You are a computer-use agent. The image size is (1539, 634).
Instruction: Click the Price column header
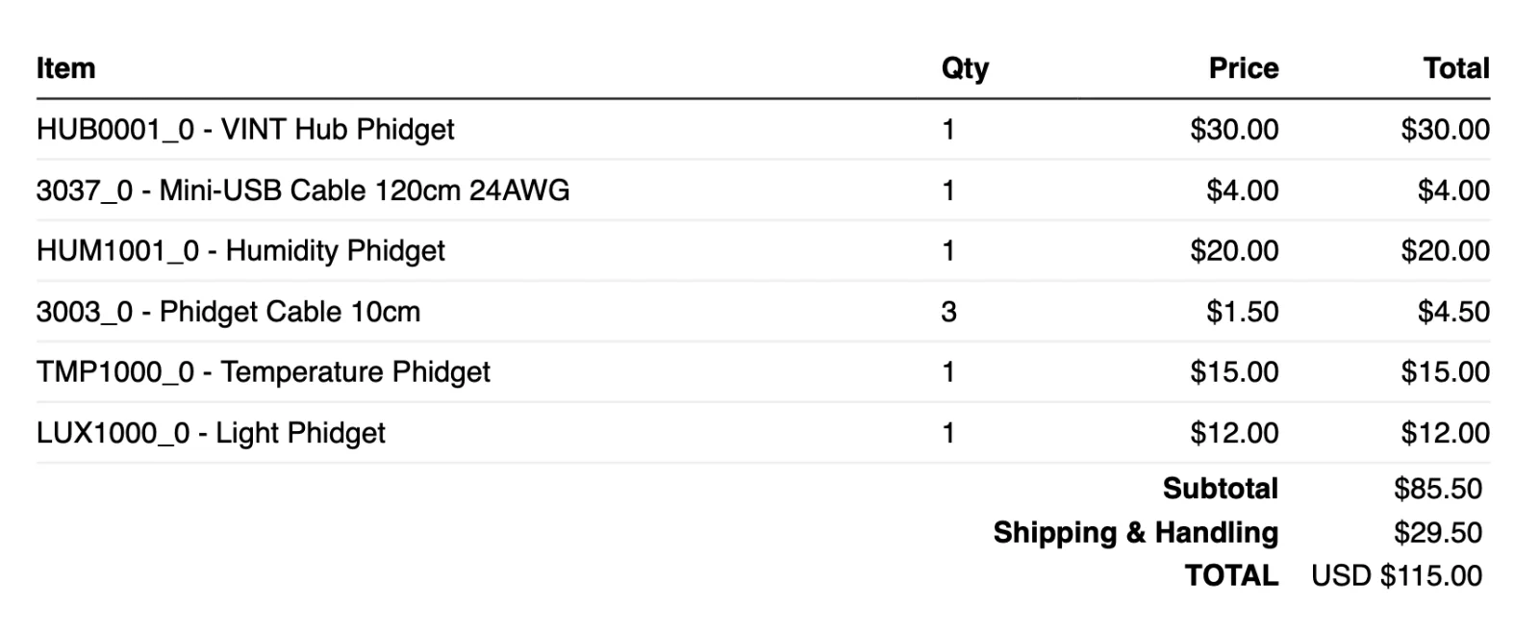pyautogui.click(x=1244, y=68)
